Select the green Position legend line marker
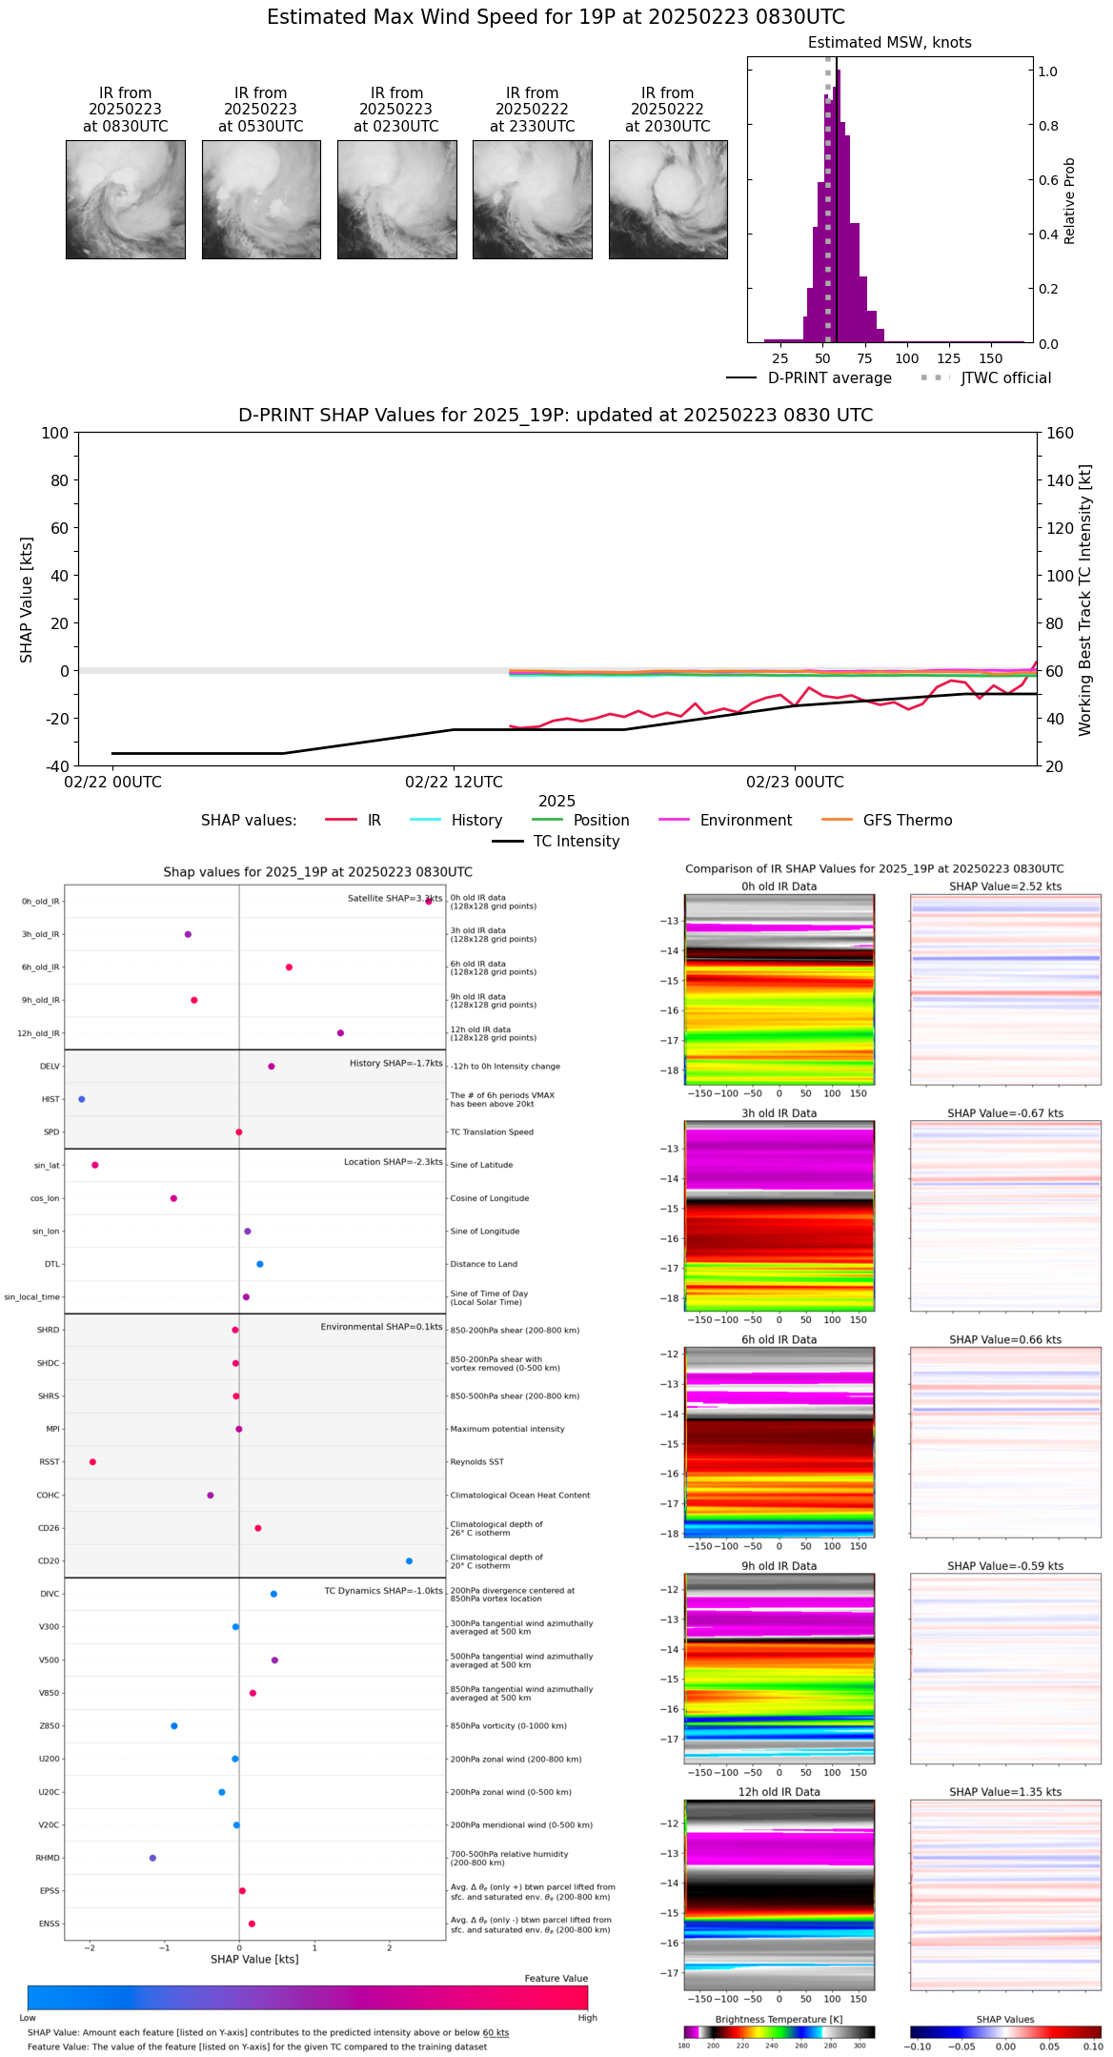This screenshot has width=1113, height=2057. click(547, 820)
